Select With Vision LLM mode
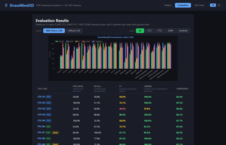 pyautogui.click(x=54, y=31)
